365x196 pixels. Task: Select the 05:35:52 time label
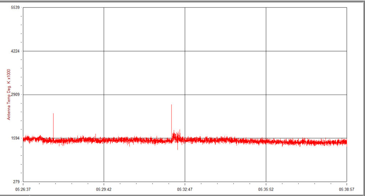266,190
